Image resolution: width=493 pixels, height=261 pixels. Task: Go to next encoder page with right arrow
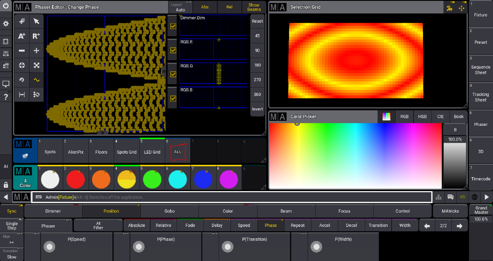tap(459, 226)
